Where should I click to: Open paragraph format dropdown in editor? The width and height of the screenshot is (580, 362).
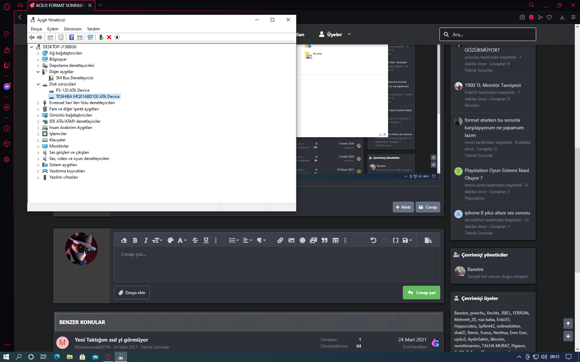click(x=261, y=240)
